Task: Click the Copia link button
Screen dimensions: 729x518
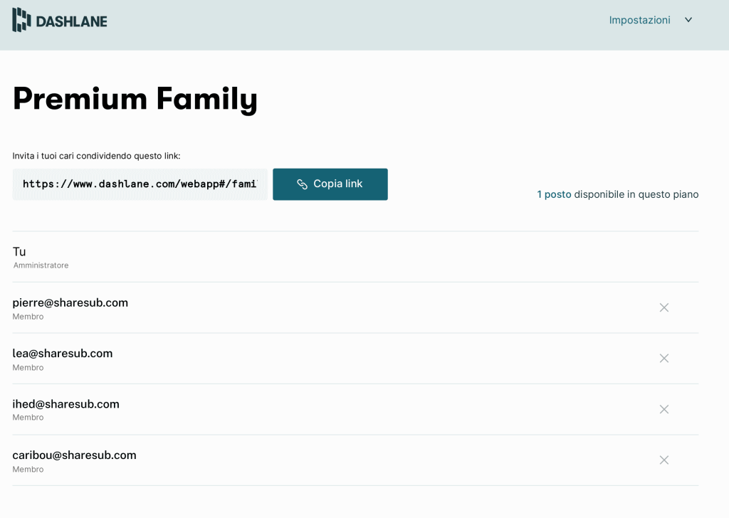Action: pyautogui.click(x=330, y=184)
